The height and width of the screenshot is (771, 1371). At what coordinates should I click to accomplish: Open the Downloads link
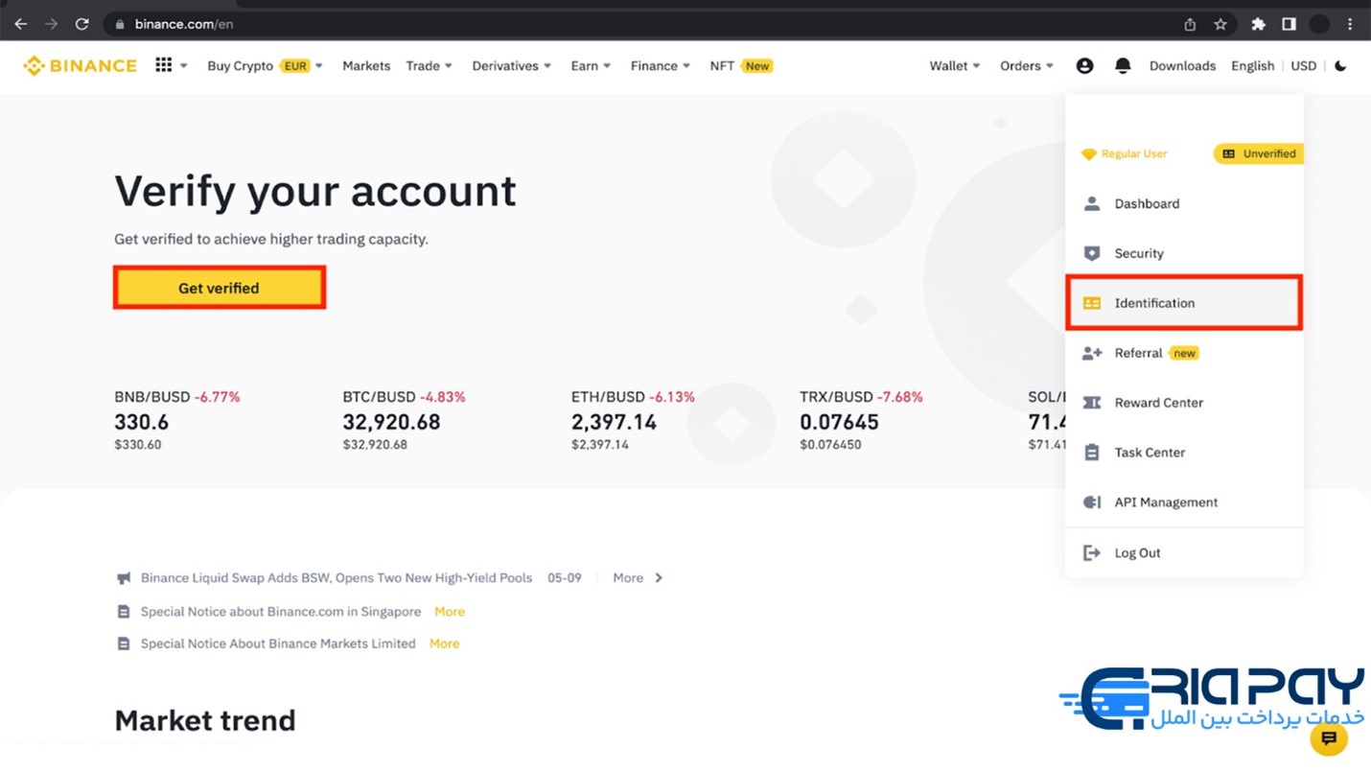(x=1182, y=65)
